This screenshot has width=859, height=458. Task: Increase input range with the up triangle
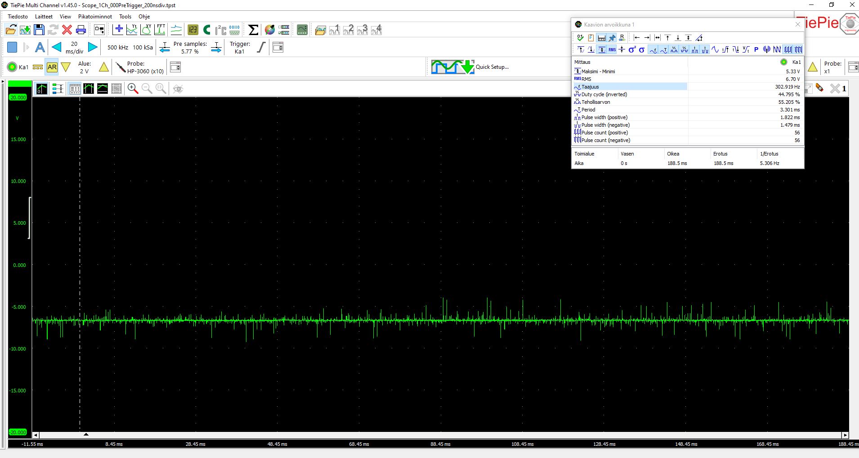(x=104, y=67)
